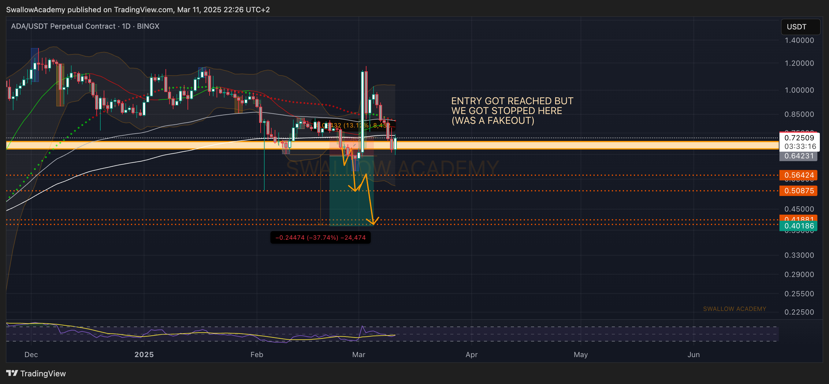Click the gray 0.64231 price tag

(798, 156)
